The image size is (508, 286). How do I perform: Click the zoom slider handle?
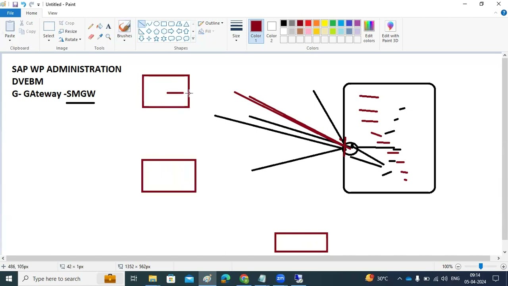(481, 267)
